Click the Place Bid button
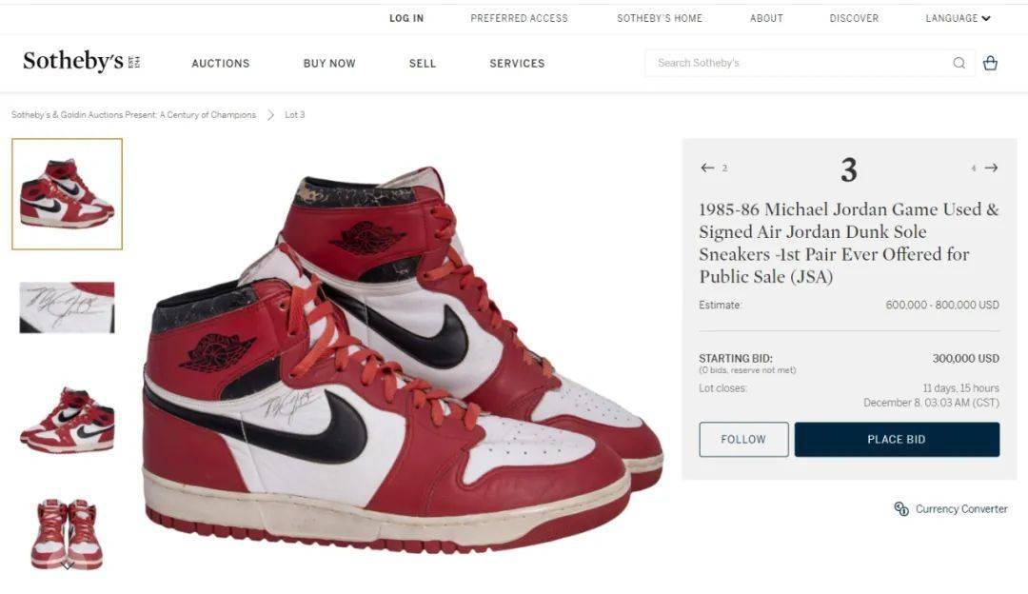 897,439
